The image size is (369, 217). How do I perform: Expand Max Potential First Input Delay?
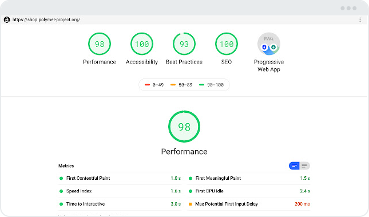249,204
